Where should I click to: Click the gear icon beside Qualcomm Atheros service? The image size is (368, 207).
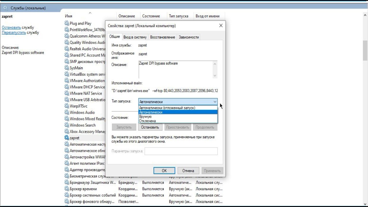click(67, 36)
